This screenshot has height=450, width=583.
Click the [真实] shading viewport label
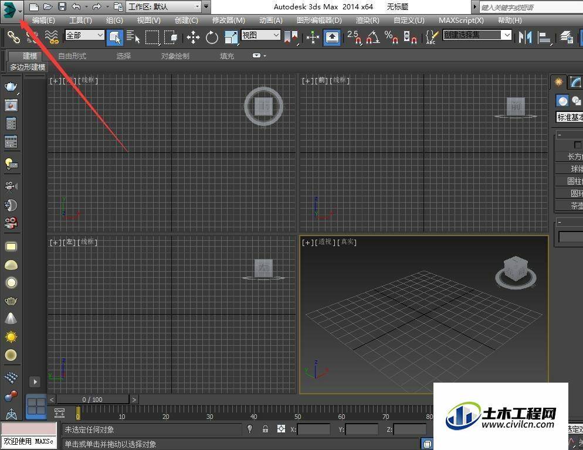[347, 242]
